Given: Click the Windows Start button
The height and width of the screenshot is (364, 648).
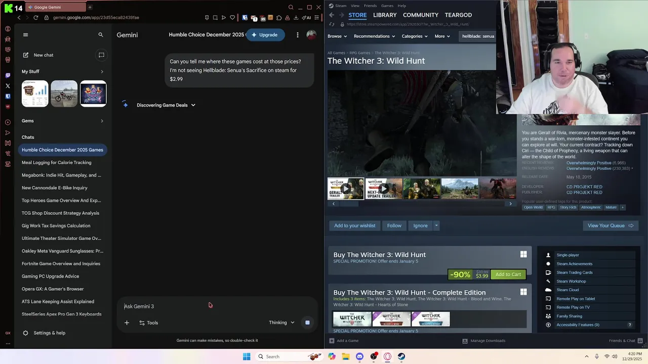Looking at the screenshot, I should click(247, 356).
